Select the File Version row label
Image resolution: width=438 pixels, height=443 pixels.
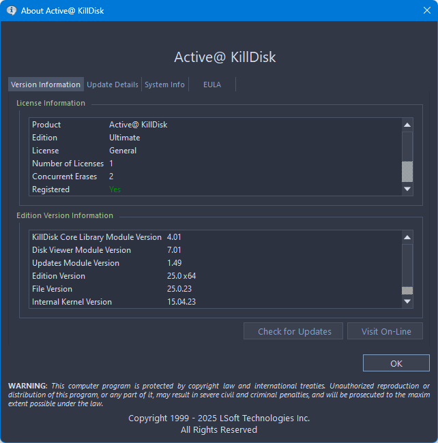click(x=52, y=289)
